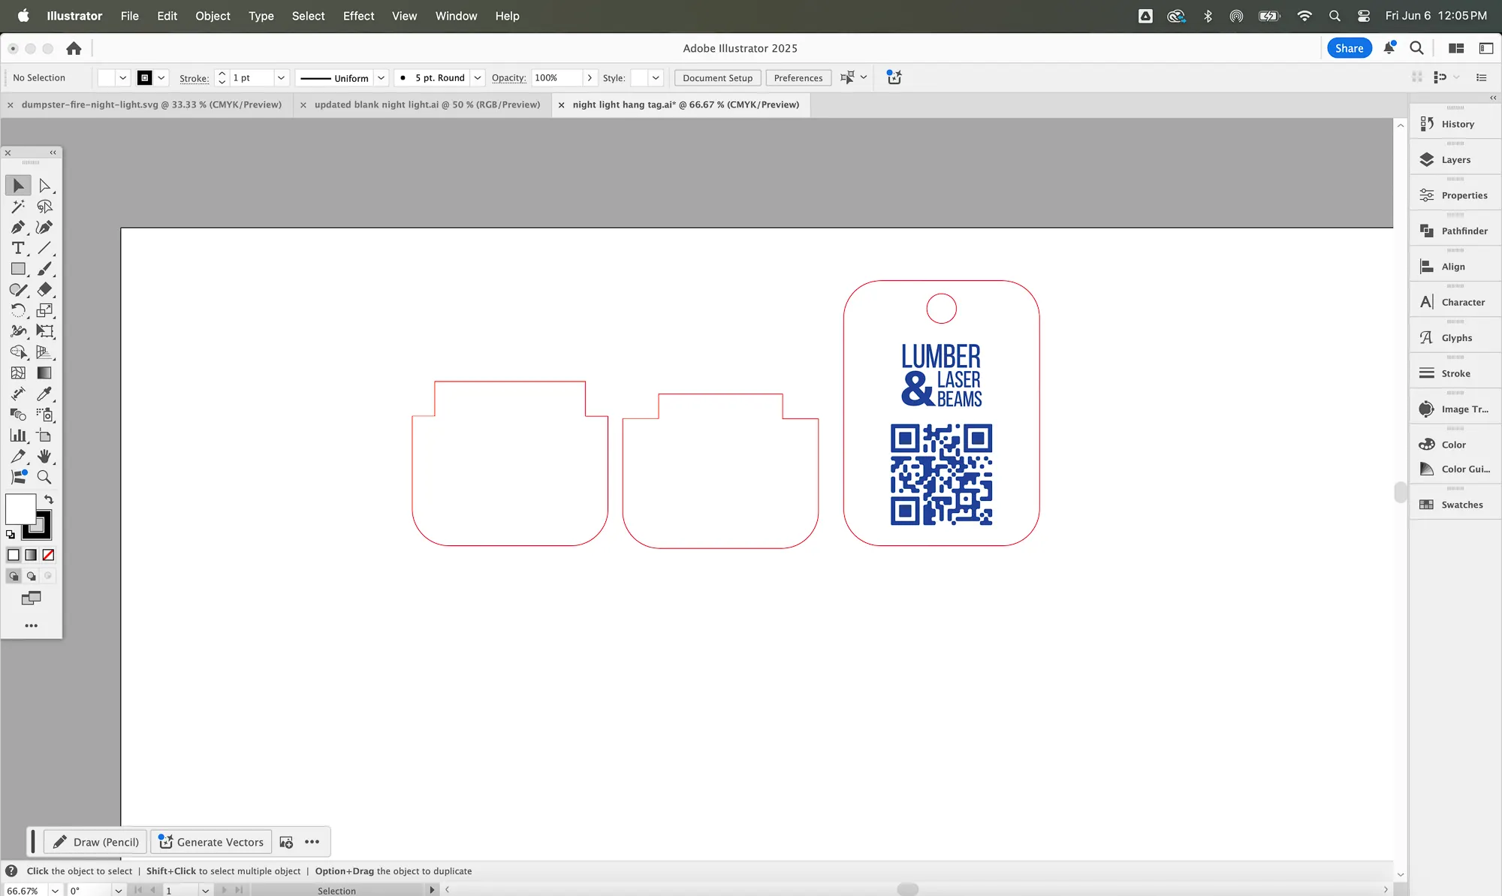Image resolution: width=1502 pixels, height=896 pixels.
Task: Select the Artboard tool
Action: [x=44, y=436]
